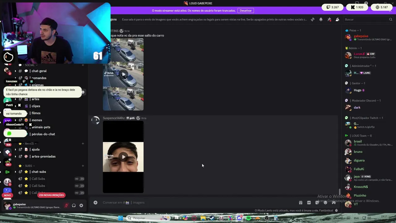Open notification settings bell icon
The width and height of the screenshot is (396, 223).
(x=321, y=19)
